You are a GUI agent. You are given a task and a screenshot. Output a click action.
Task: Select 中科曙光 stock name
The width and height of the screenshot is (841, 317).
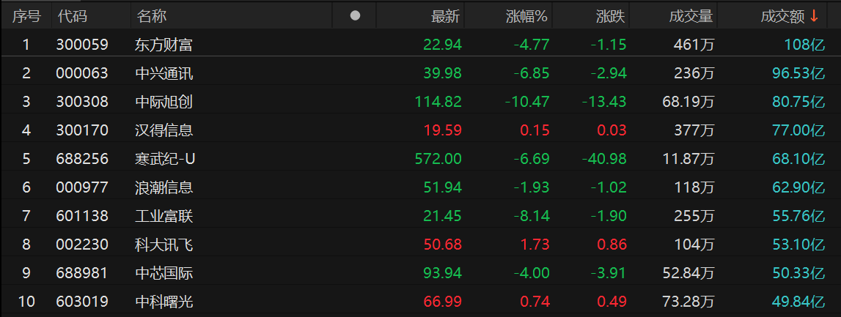click(164, 302)
